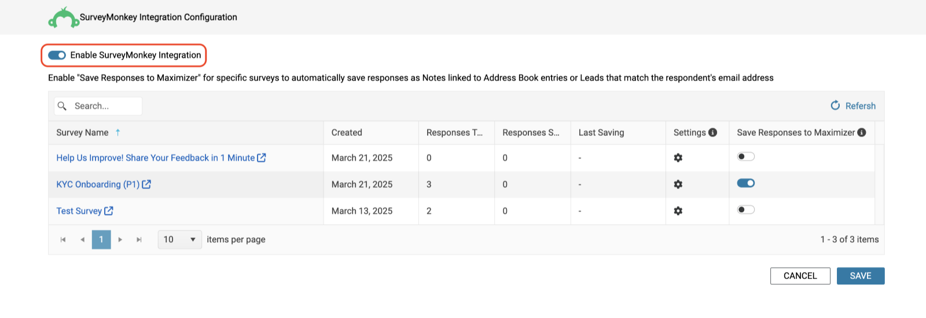Image resolution: width=926 pixels, height=318 pixels.
Task: Click external link icon next to Help Us Improve
Action: coord(262,157)
